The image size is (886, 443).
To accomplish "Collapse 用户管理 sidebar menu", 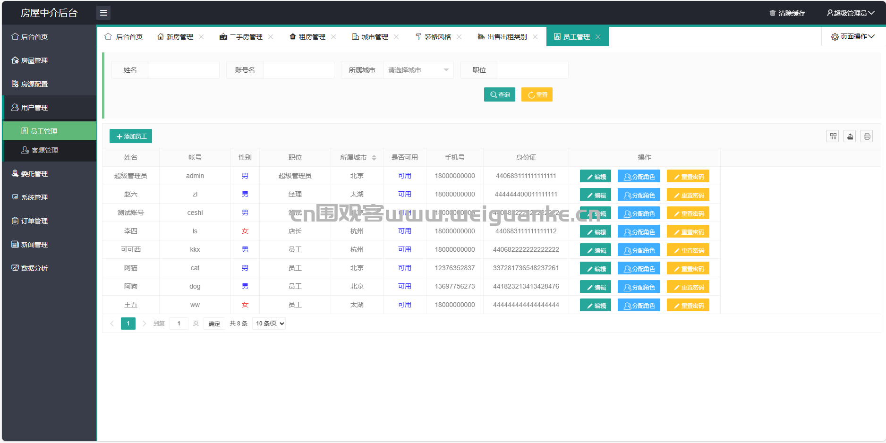I will pos(50,108).
